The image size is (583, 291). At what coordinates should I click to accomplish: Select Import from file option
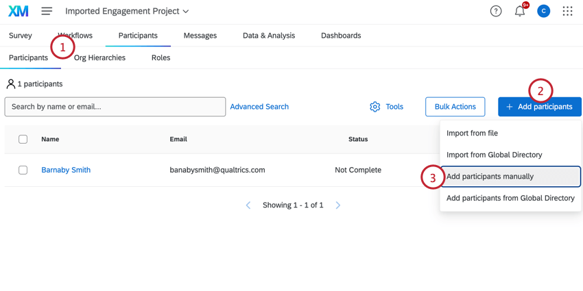point(472,134)
